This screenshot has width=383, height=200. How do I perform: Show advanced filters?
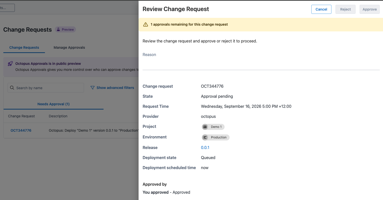(112, 88)
